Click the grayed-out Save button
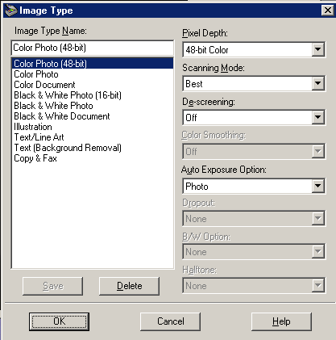This screenshot has width=336, height=340. click(53, 286)
